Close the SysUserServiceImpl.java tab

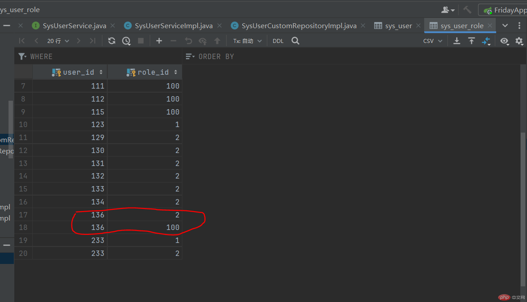tap(219, 26)
